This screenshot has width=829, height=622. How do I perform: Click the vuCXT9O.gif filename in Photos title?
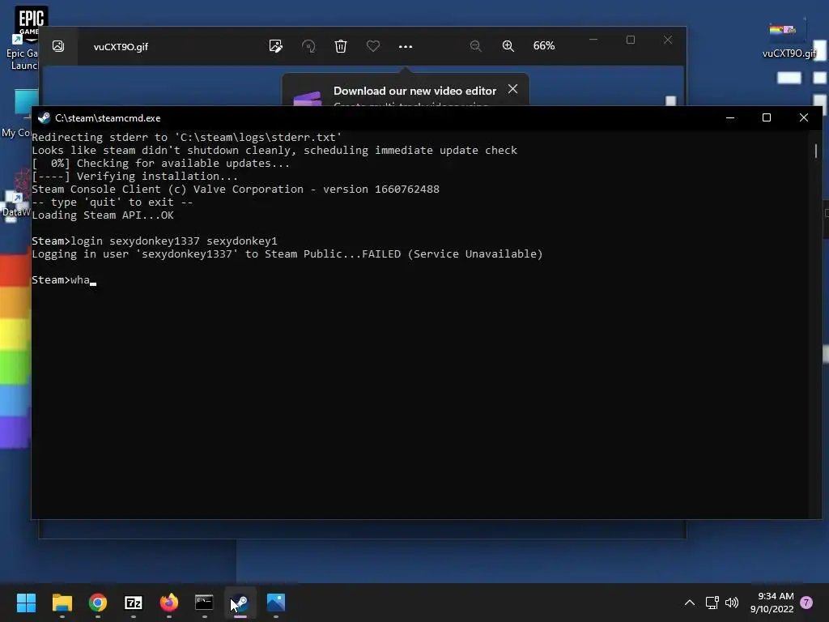click(x=121, y=46)
